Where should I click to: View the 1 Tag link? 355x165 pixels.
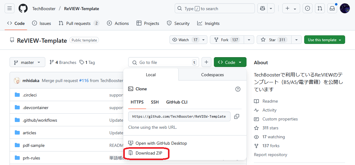[87, 62]
